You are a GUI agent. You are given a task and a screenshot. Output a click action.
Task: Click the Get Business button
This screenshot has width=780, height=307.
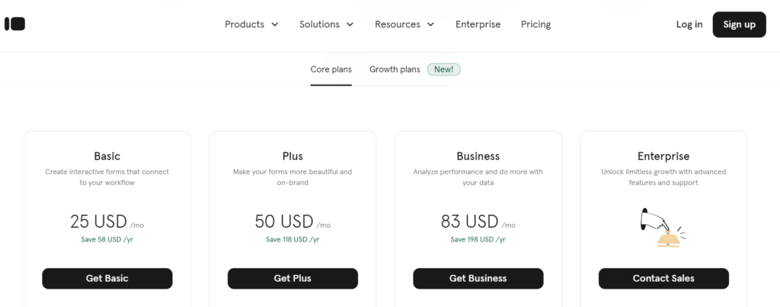478,278
